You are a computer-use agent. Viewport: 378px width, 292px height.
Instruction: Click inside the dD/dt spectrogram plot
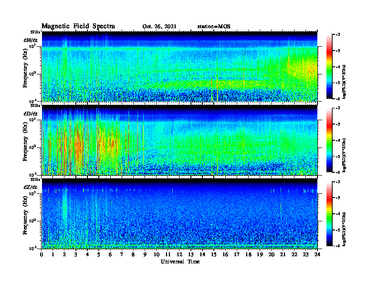pos(179,140)
